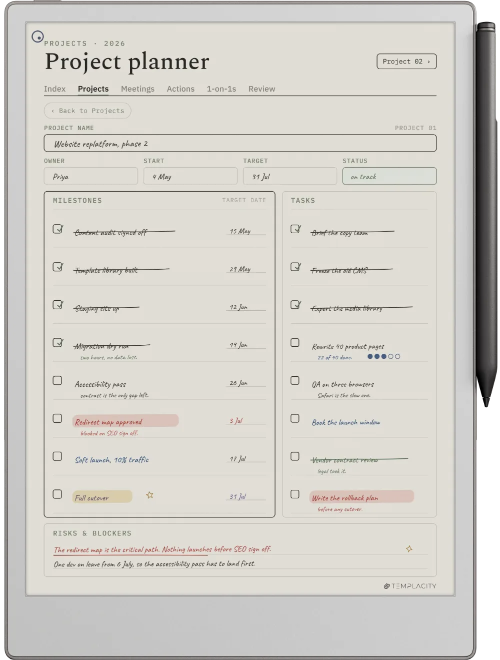Select the Projects tab
Screen dimensions: 500x660
93,89
